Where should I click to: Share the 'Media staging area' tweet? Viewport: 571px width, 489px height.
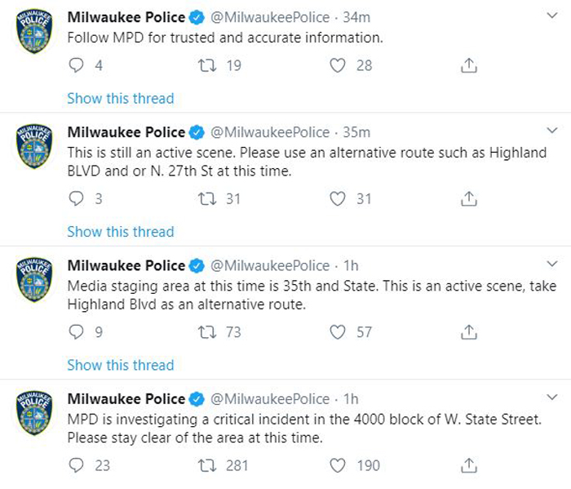click(469, 332)
